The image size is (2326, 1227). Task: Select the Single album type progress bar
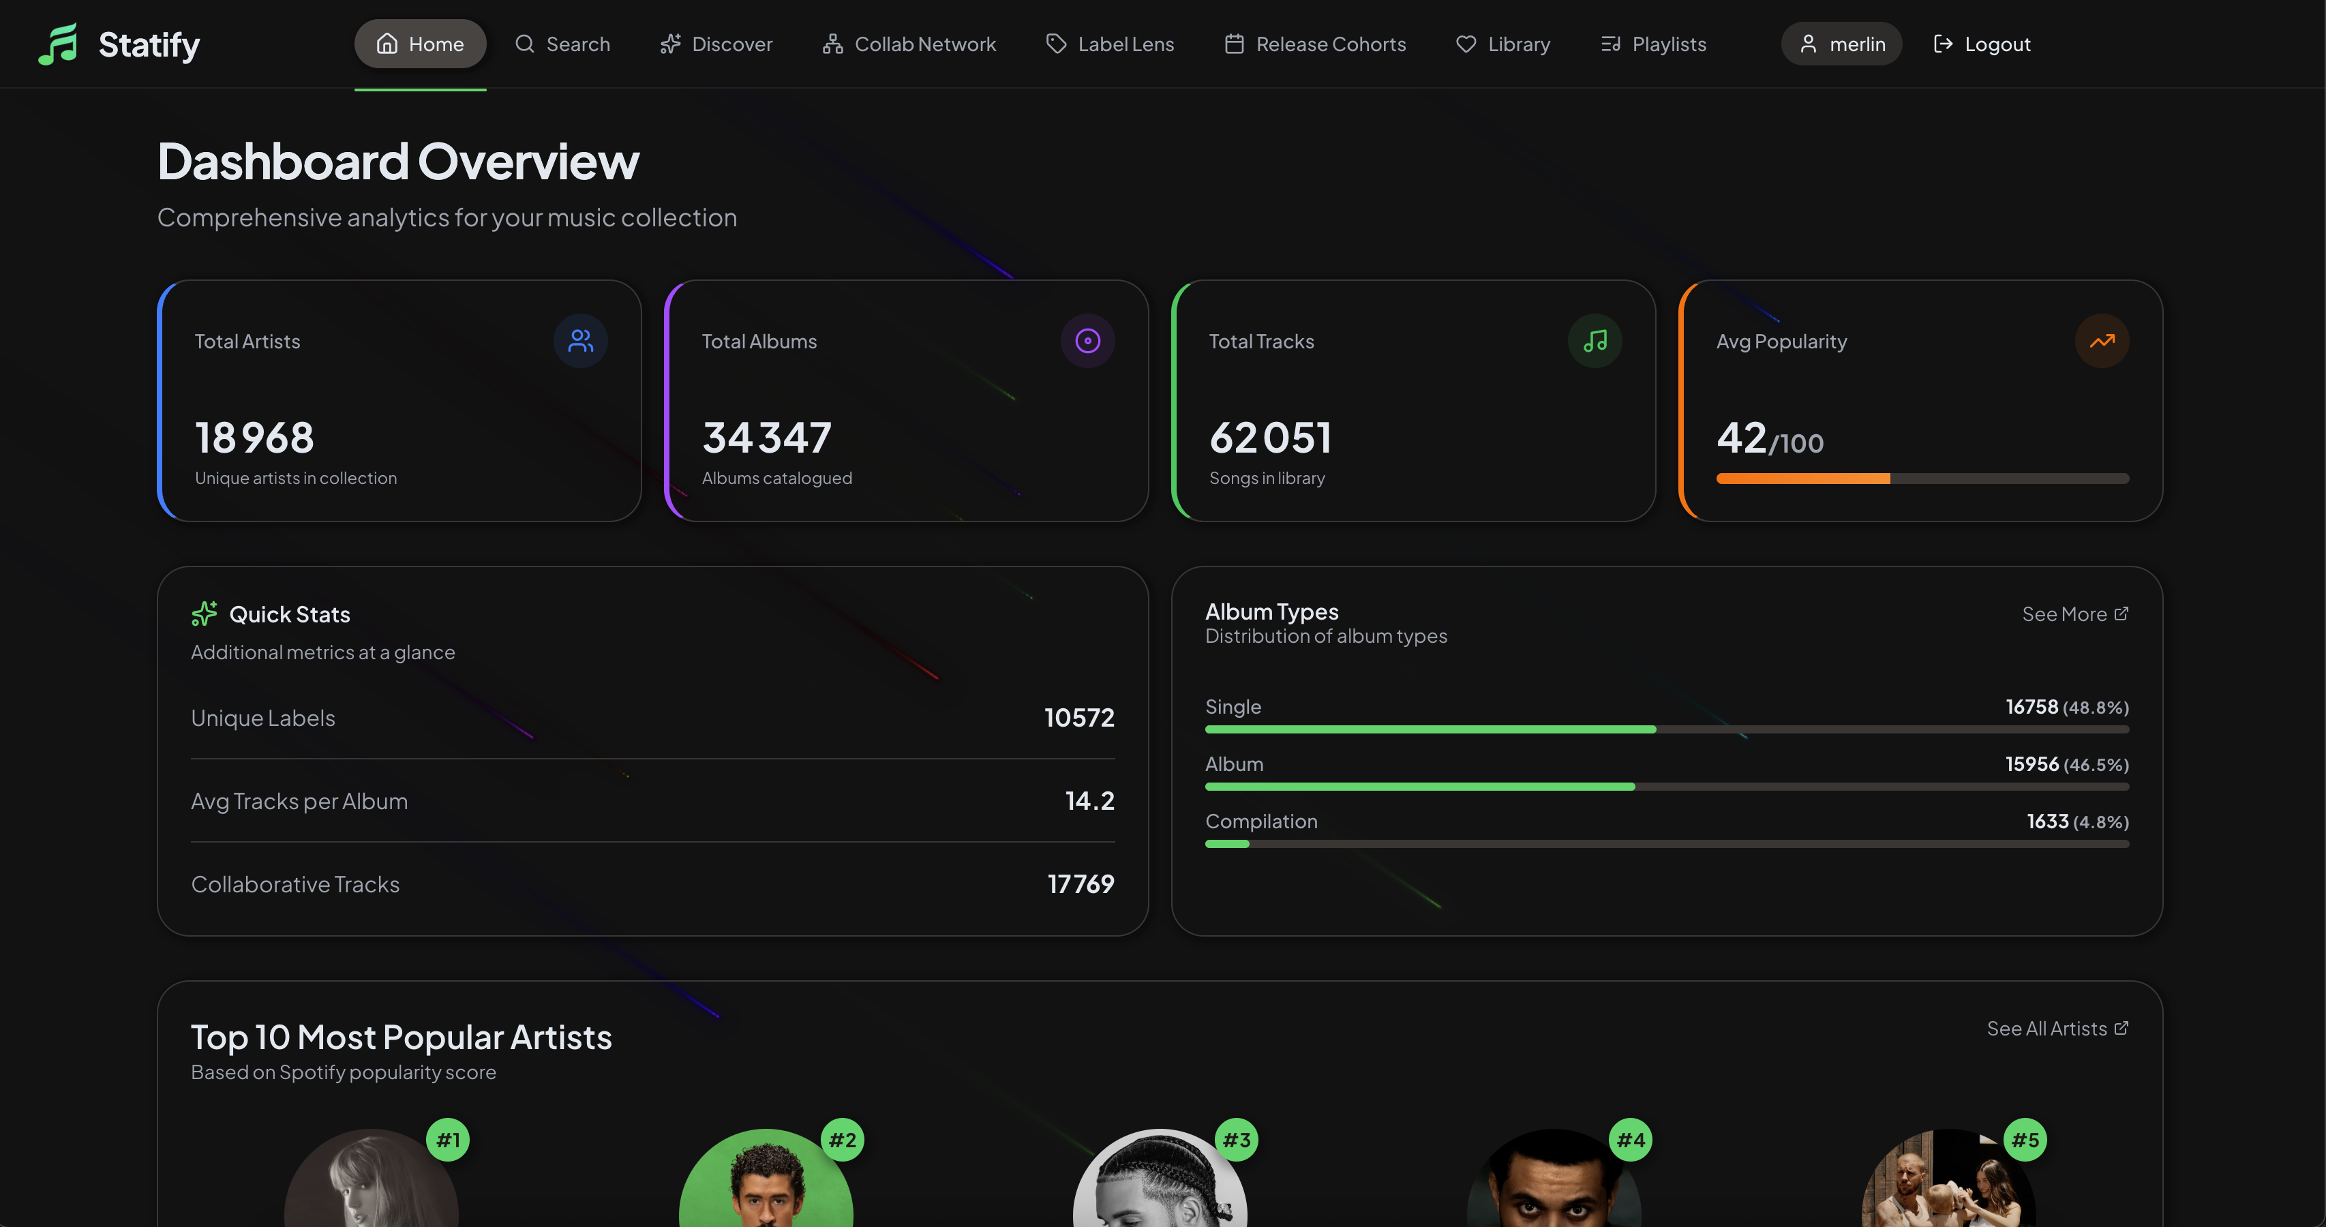click(x=1666, y=729)
